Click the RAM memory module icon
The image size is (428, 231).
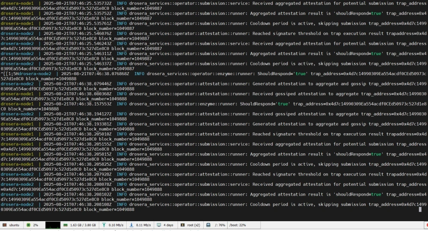pos(65,225)
